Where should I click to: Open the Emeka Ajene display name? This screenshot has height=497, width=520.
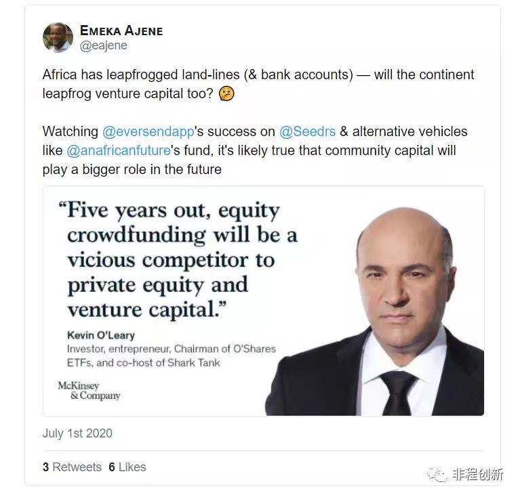pyautogui.click(x=121, y=30)
